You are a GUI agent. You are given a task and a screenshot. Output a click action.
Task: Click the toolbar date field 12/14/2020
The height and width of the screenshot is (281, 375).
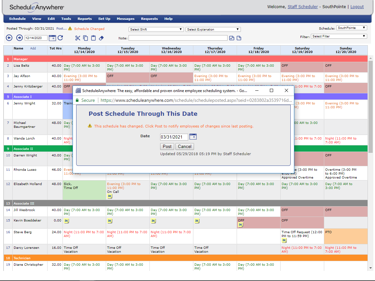(36, 38)
